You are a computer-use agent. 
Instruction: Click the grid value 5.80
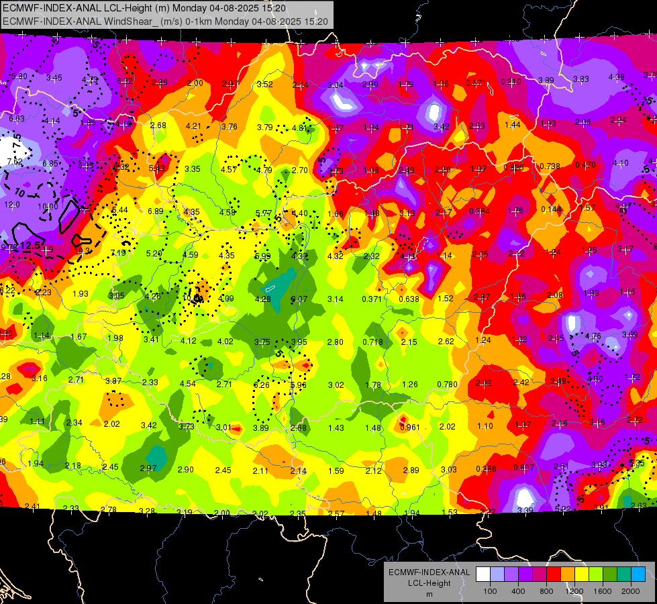click(x=19, y=77)
